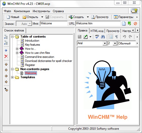Select the Welcome page in tree
Image resolution: width=142 pixels, height=133 pixels.
31,73
